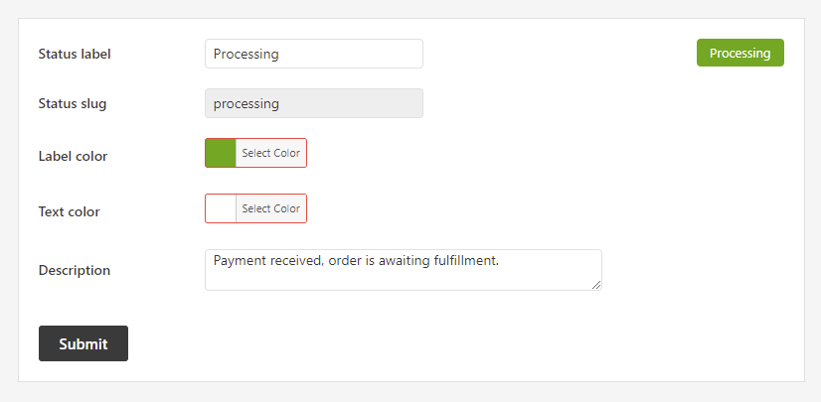
Task: Click the word "Payment" in the description
Action: [241, 261]
